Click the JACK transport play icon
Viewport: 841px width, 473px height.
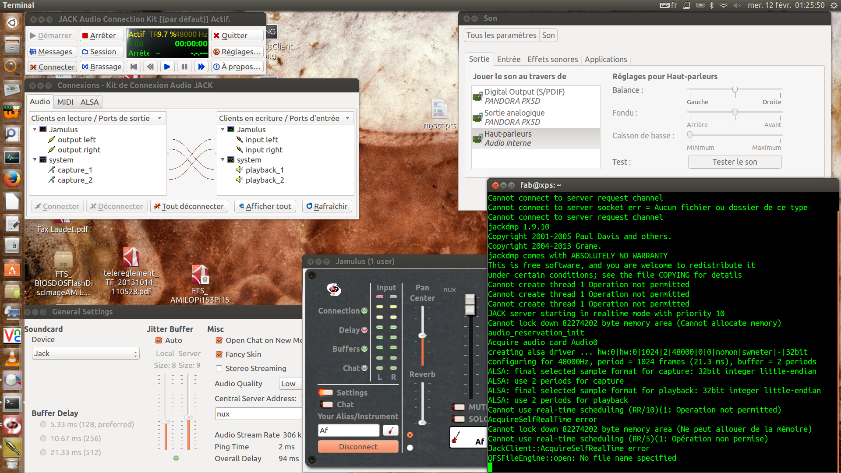click(167, 67)
